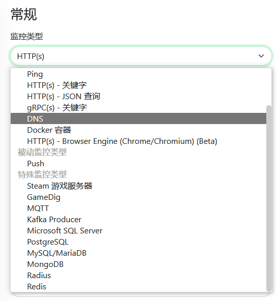Select Steam 游戏服务器 option
Screen dimensions: 276x301
(x=139, y=186)
